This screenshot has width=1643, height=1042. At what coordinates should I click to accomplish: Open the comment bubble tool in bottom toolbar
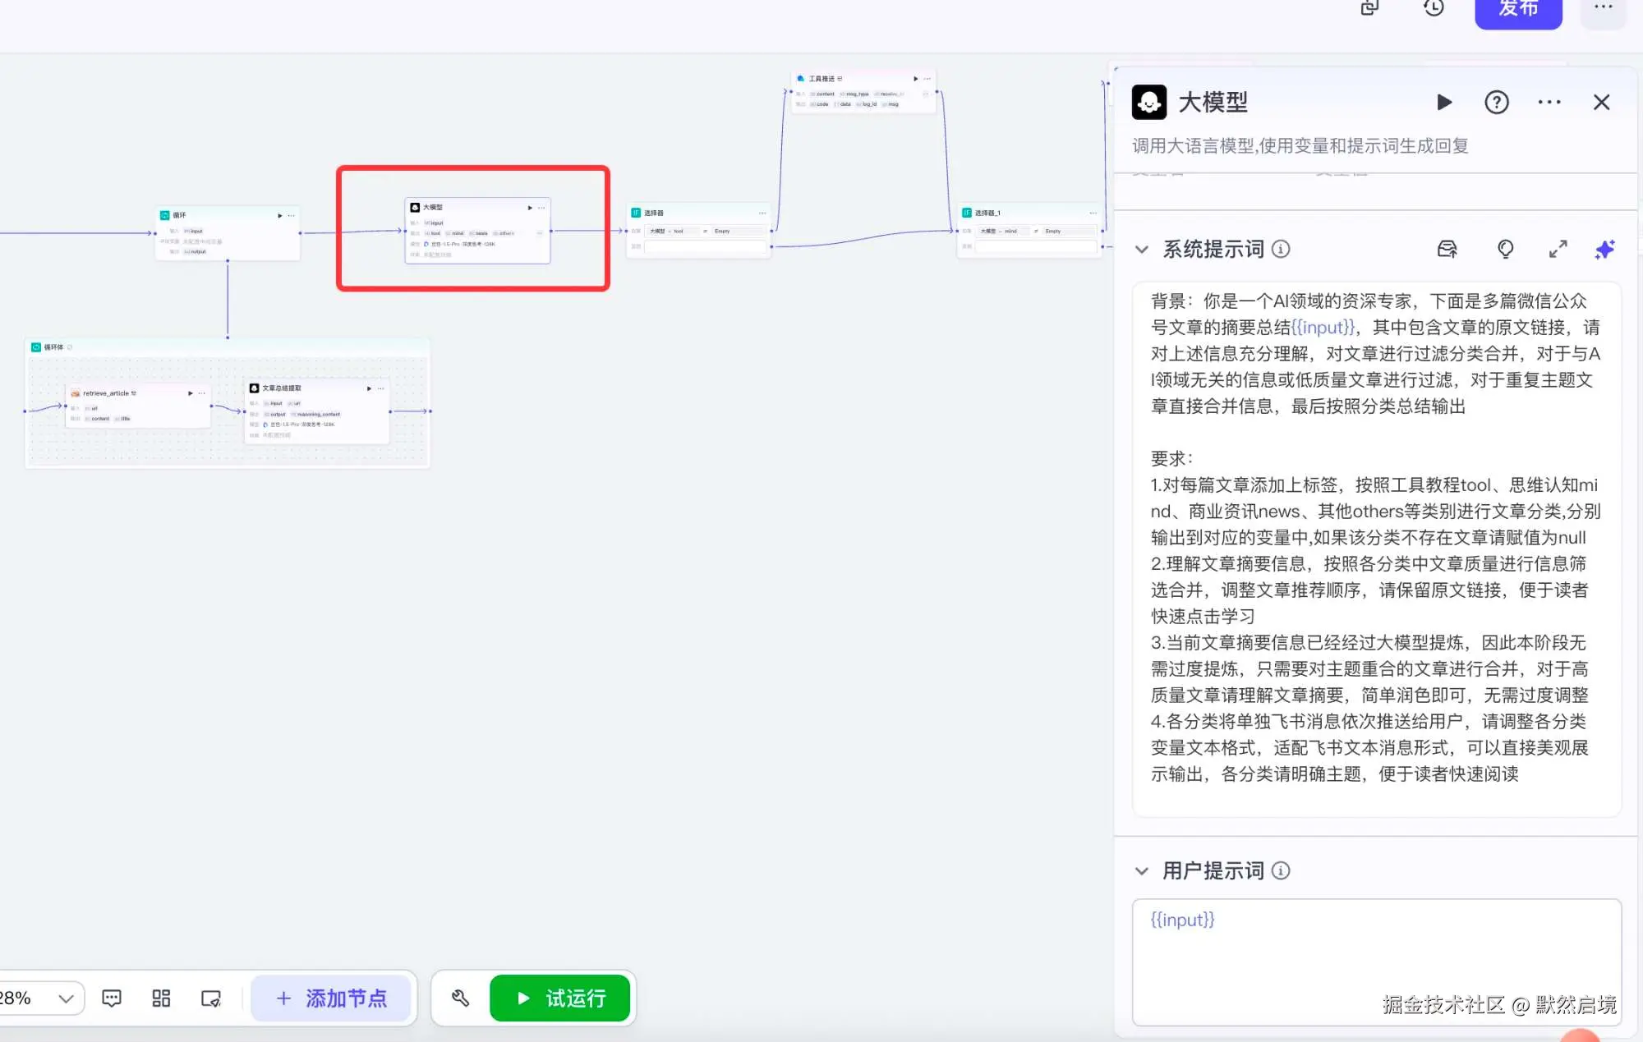[x=111, y=998]
